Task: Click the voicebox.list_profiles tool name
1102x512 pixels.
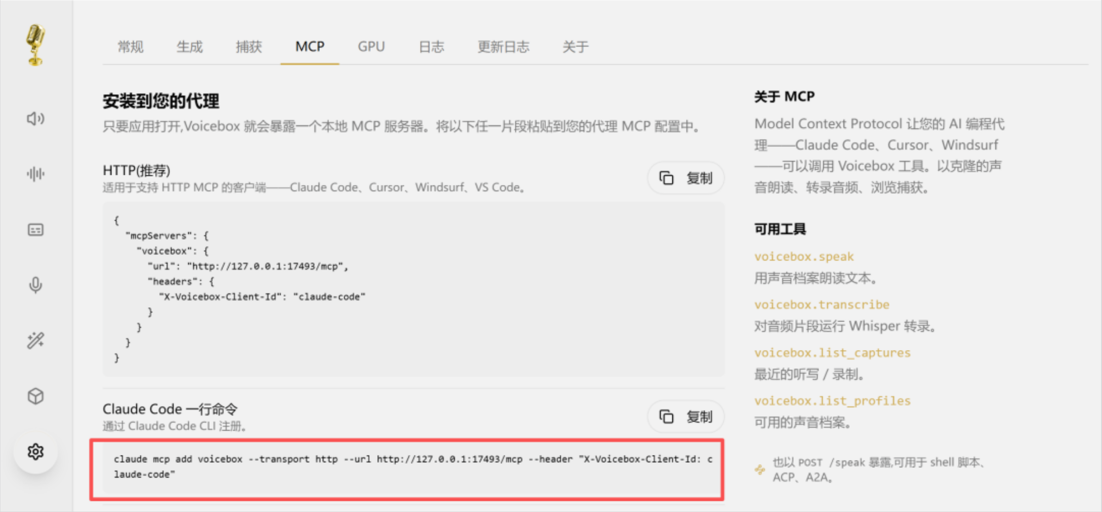Action: coord(832,401)
